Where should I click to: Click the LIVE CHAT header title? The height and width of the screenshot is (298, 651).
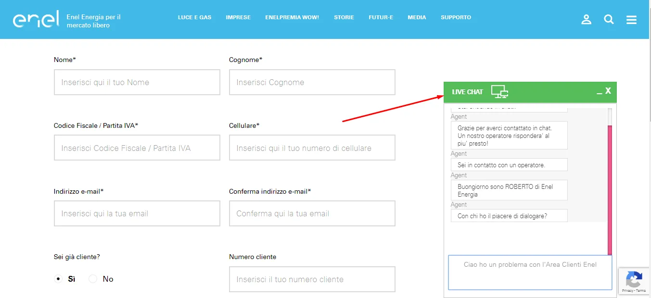[x=467, y=92]
